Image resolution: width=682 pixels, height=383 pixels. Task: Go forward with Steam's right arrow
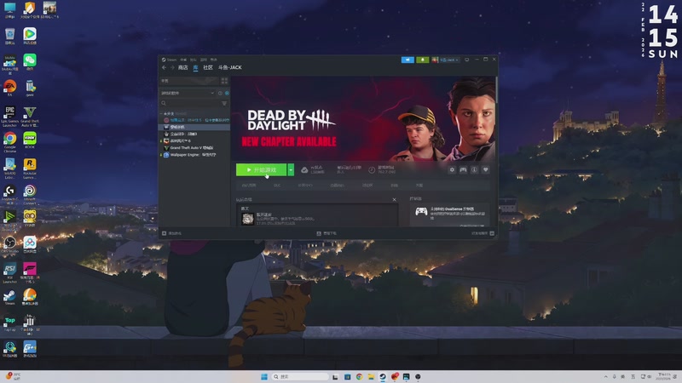tap(172, 68)
